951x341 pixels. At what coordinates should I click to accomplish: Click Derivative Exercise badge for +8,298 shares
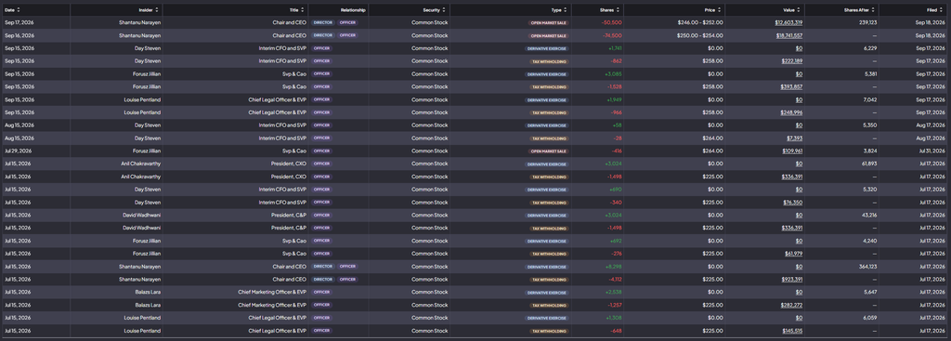tap(547, 267)
